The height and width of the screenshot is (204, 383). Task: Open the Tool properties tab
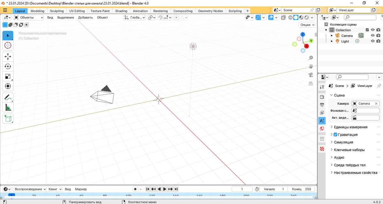tap(322, 87)
